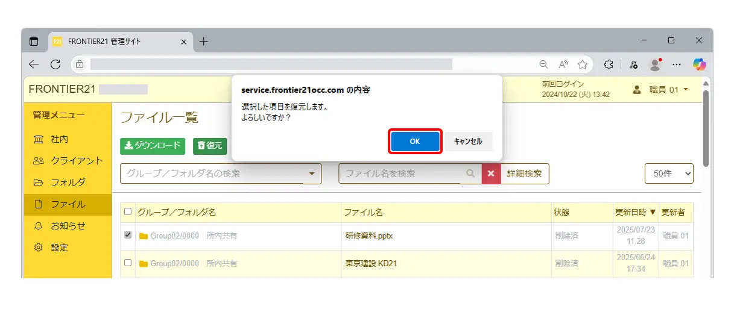Check the 東京建設.KD21 row checkbox

(x=128, y=263)
